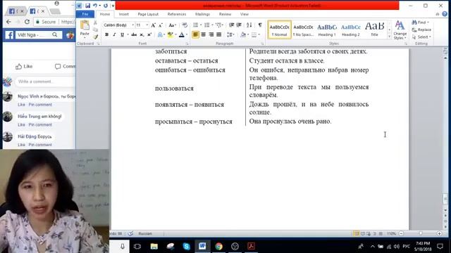
Task: Open the Borders dropdown
Action: [259, 34]
